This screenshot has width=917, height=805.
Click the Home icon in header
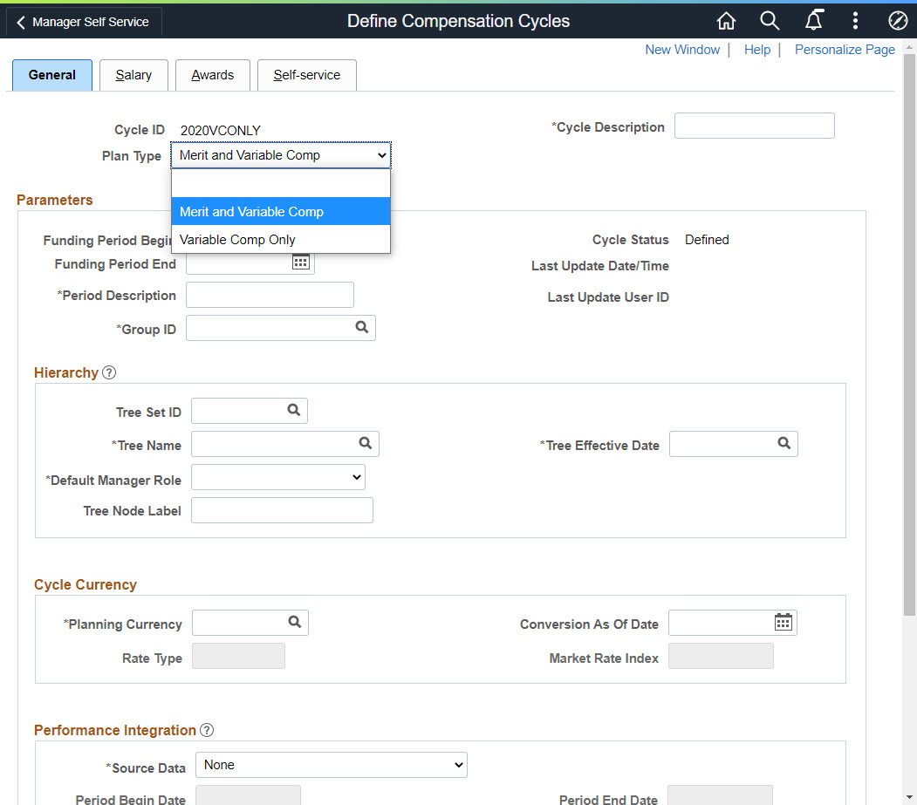726,22
